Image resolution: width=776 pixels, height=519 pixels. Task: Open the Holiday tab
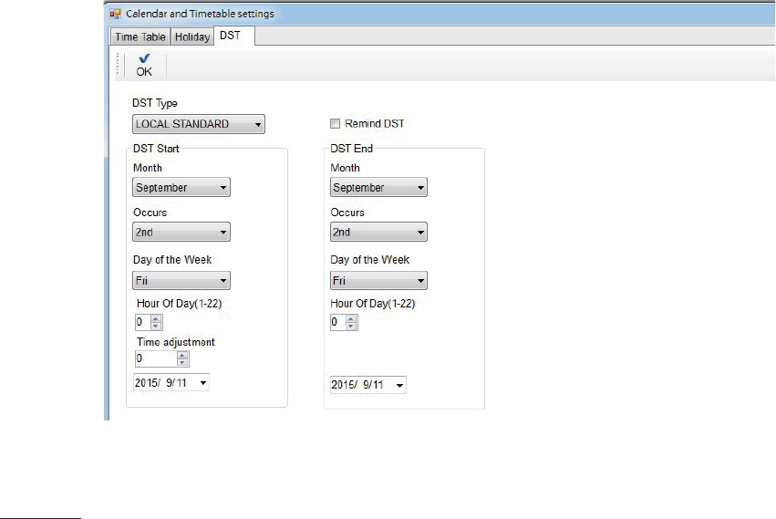[192, 36]
